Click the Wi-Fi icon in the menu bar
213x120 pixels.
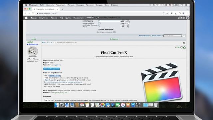click(x=157, y=5)
